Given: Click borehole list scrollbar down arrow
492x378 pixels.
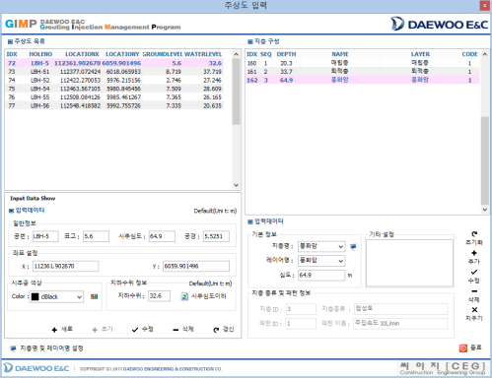Looking at the screenshot, I should [236, 185].
